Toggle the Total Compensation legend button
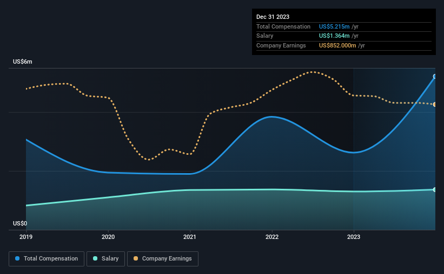444x274 pixels. (x=47, y=259)
